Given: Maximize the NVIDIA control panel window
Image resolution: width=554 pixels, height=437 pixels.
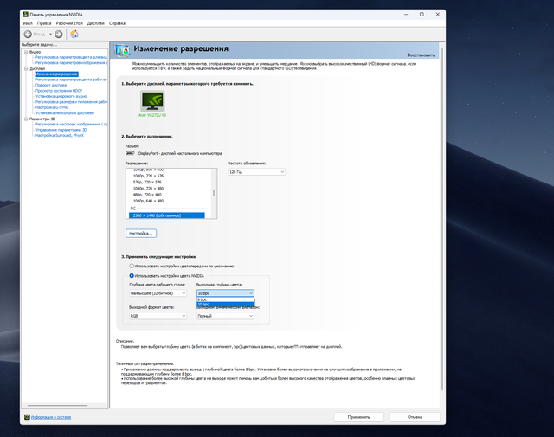Looking at the screenshot, I should (x=422, y=15).
